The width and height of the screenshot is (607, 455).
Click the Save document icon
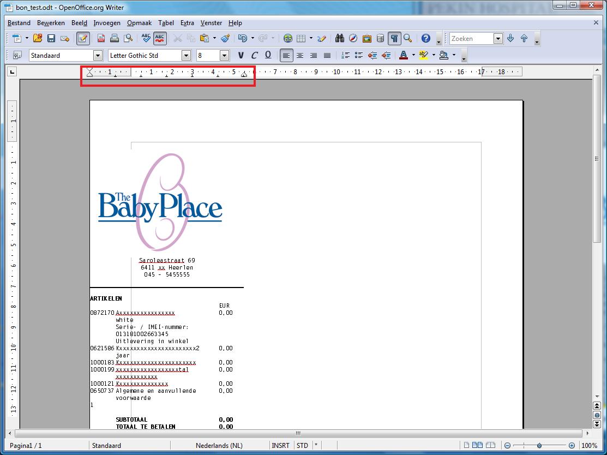tap(51, 38)
